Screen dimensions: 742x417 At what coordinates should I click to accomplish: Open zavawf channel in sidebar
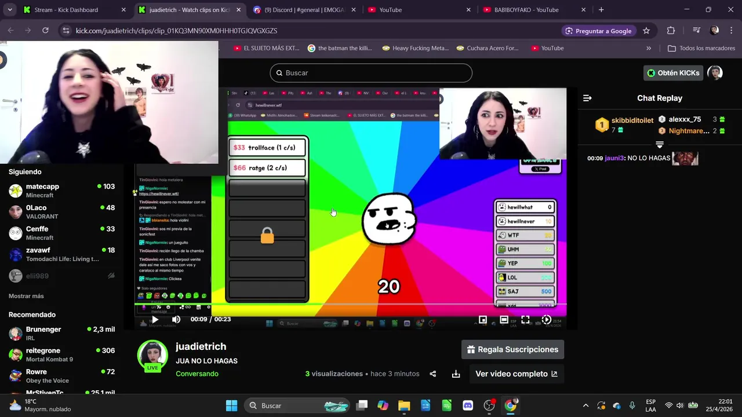pos(61,254)
